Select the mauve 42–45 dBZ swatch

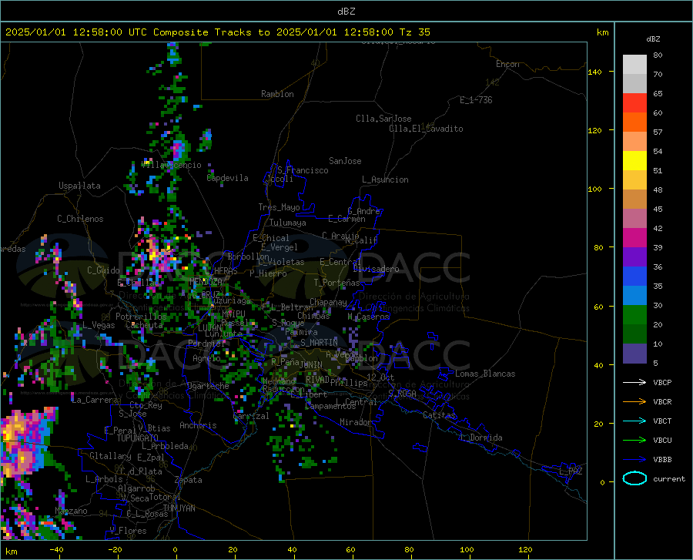tap(634, 218)
